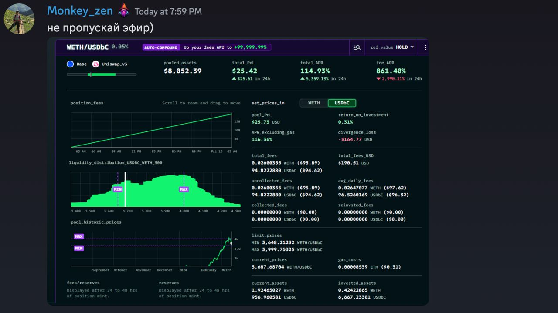Open Monkey_zen's profile avatar
558x313 pixels.
[19, 19]
